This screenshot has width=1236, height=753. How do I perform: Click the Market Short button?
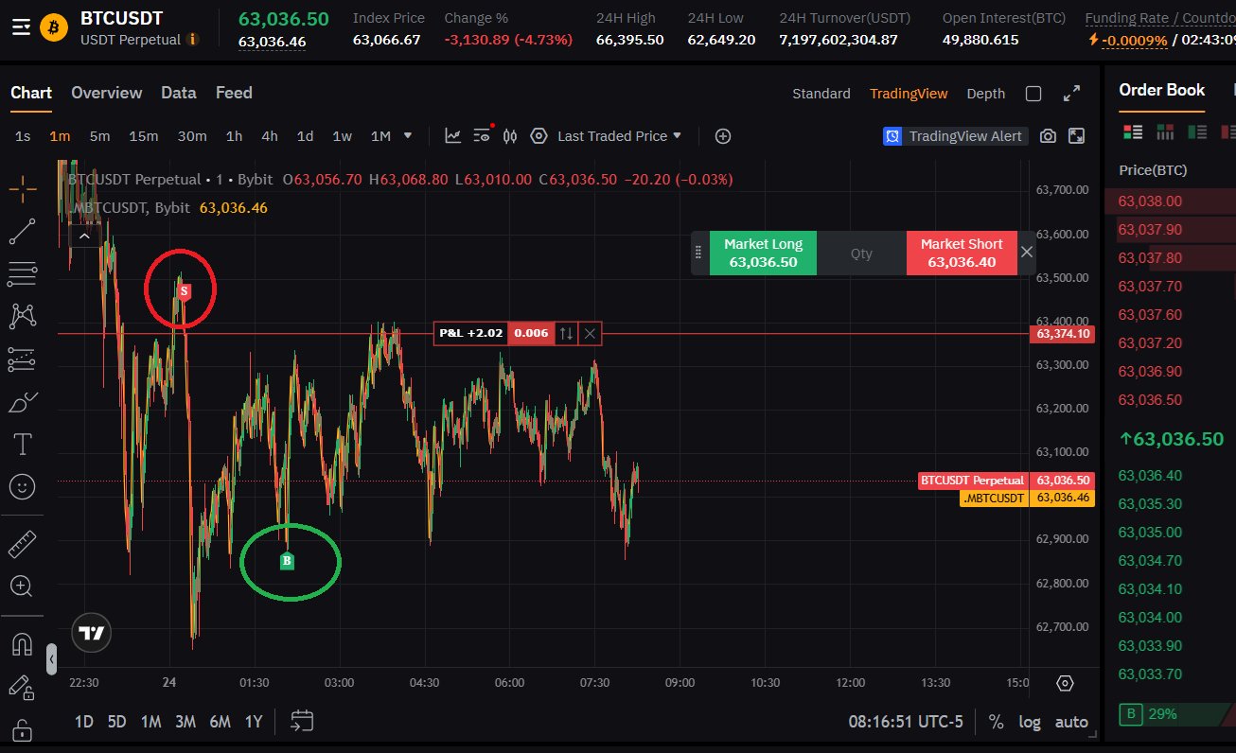click(x=962, y=253)
